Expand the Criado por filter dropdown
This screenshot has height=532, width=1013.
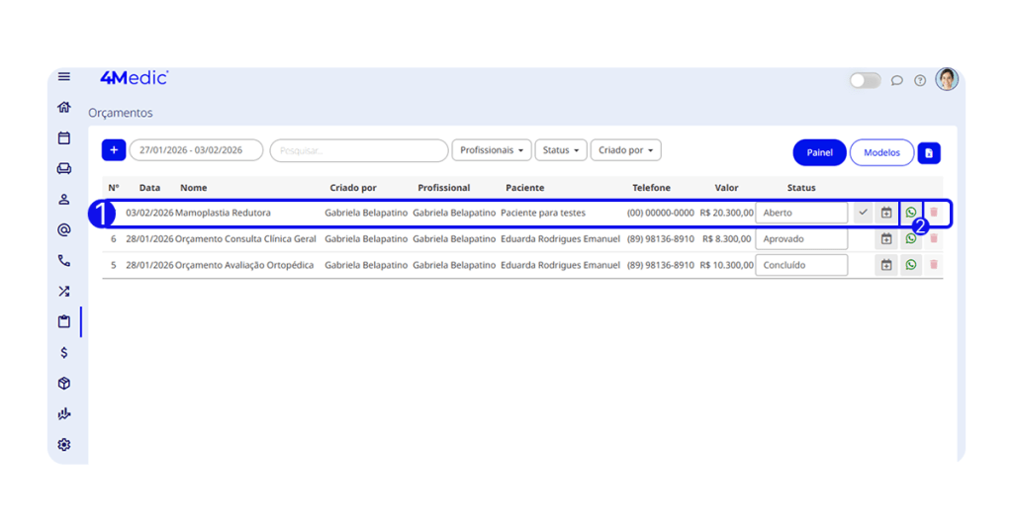[x=625, y=150]
